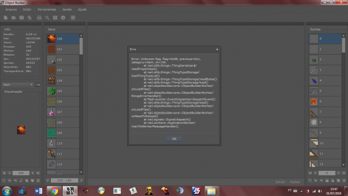Open the Item category dropdown
This screenshot has width=348, height=196.
coord(18,85)
